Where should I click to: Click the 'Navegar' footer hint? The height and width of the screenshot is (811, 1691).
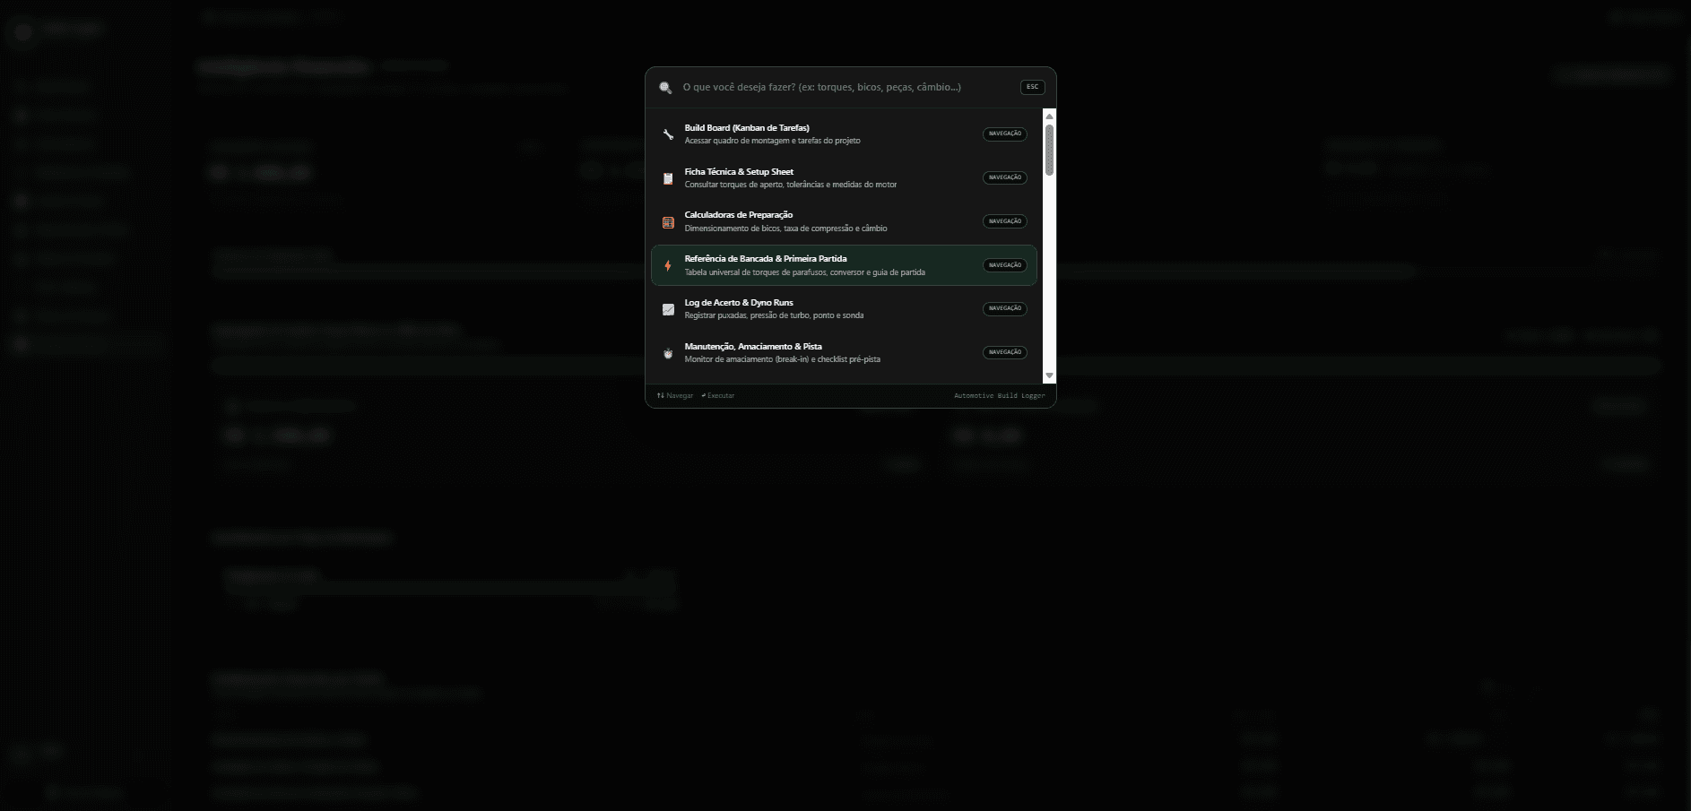(x=675, y=395)
